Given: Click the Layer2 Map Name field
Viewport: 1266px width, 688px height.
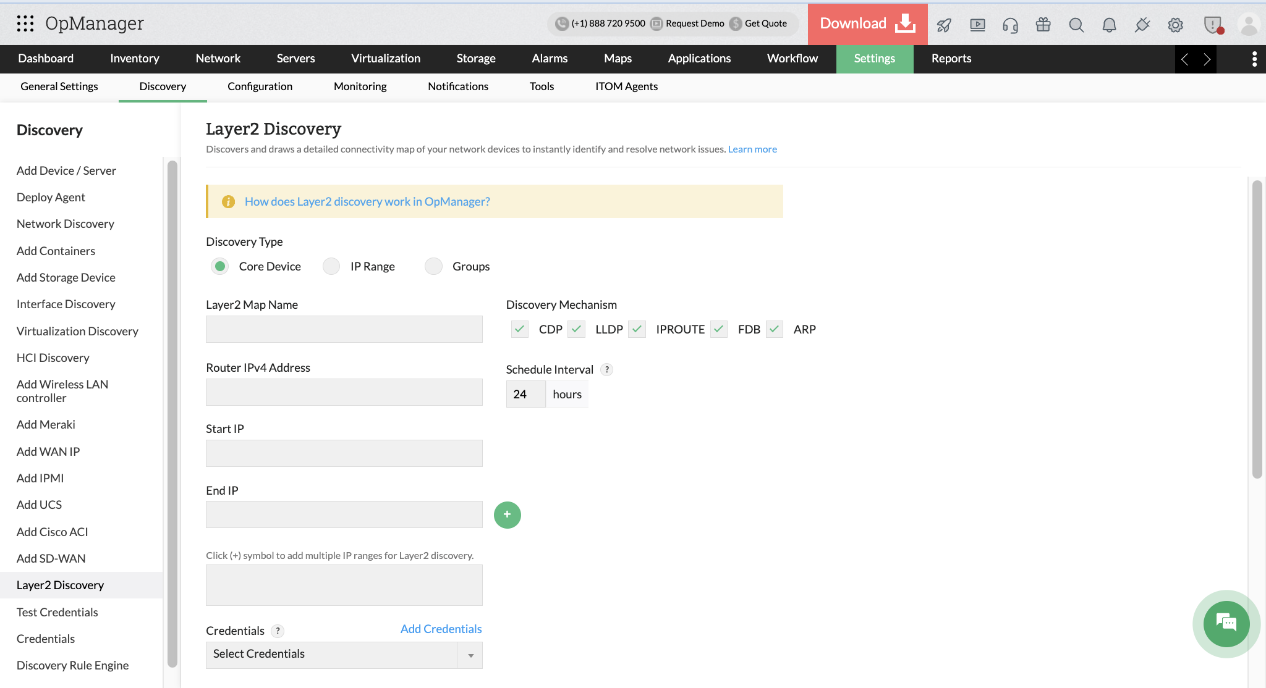Looking at the screenshot, I should pyautogui.click(x=344, y=329).
